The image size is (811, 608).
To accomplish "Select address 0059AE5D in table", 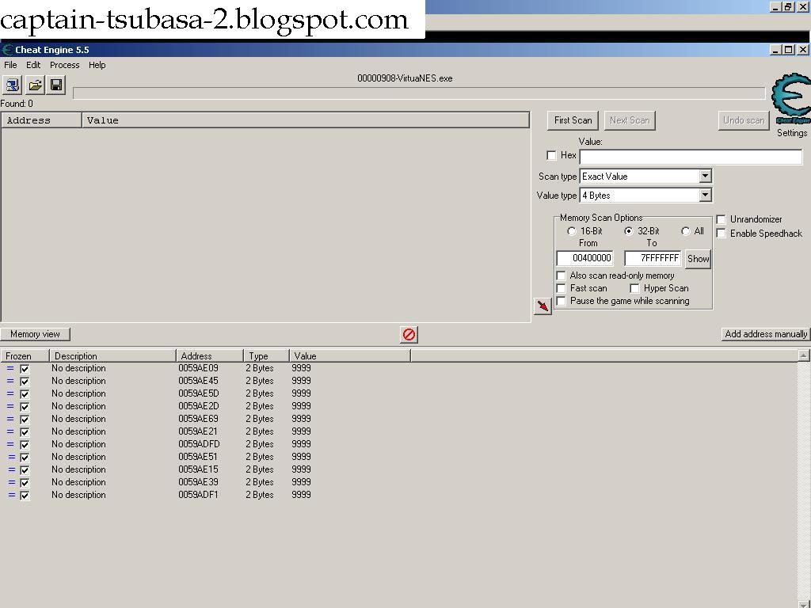I will [199, 393].
